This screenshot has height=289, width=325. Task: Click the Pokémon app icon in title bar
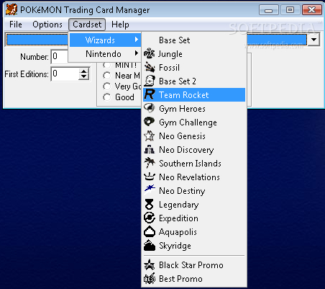pos(12,10)
